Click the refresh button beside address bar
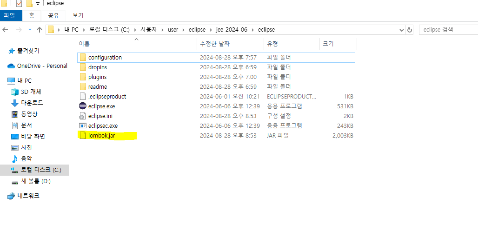The height and width of the screenshot is (251, 478). (x=409, y=30)
